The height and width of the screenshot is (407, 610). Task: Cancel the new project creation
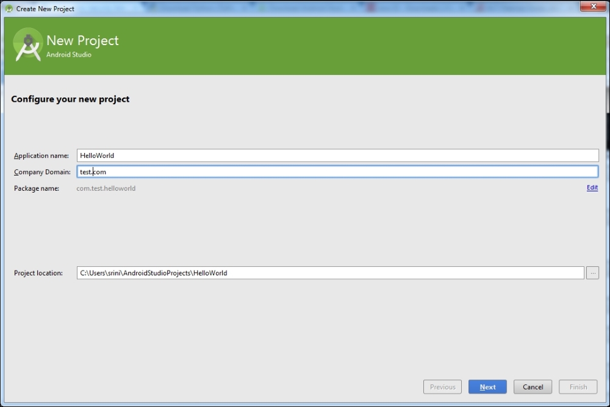533,387
